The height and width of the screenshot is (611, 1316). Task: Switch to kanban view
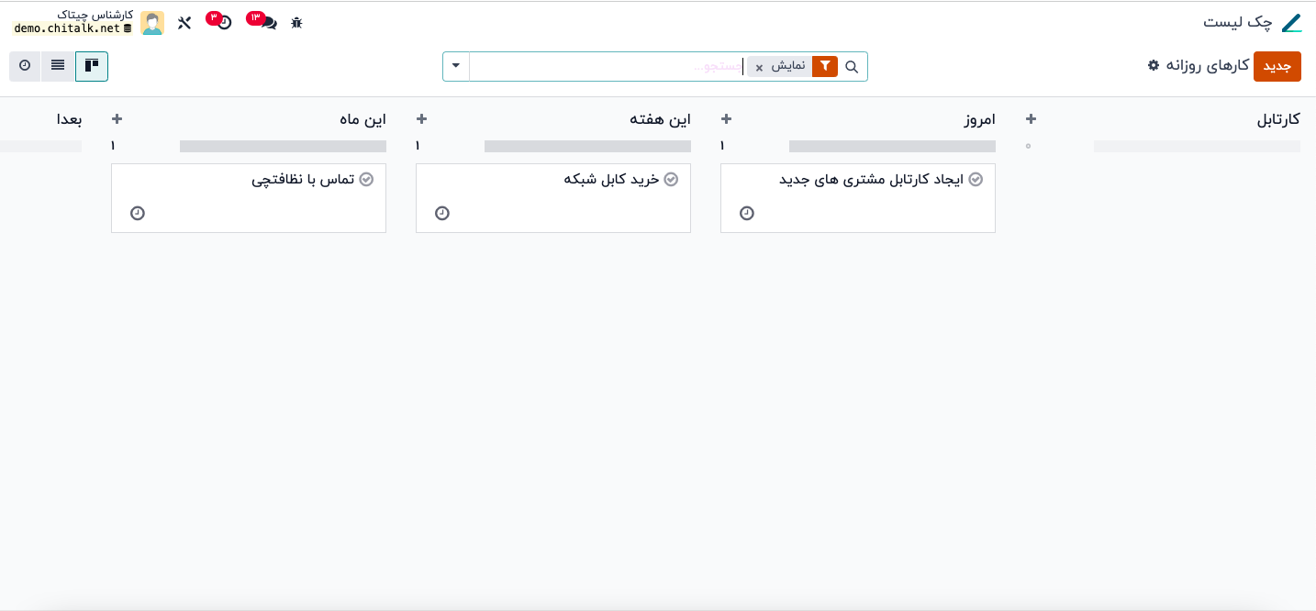(x=92, y=66)
